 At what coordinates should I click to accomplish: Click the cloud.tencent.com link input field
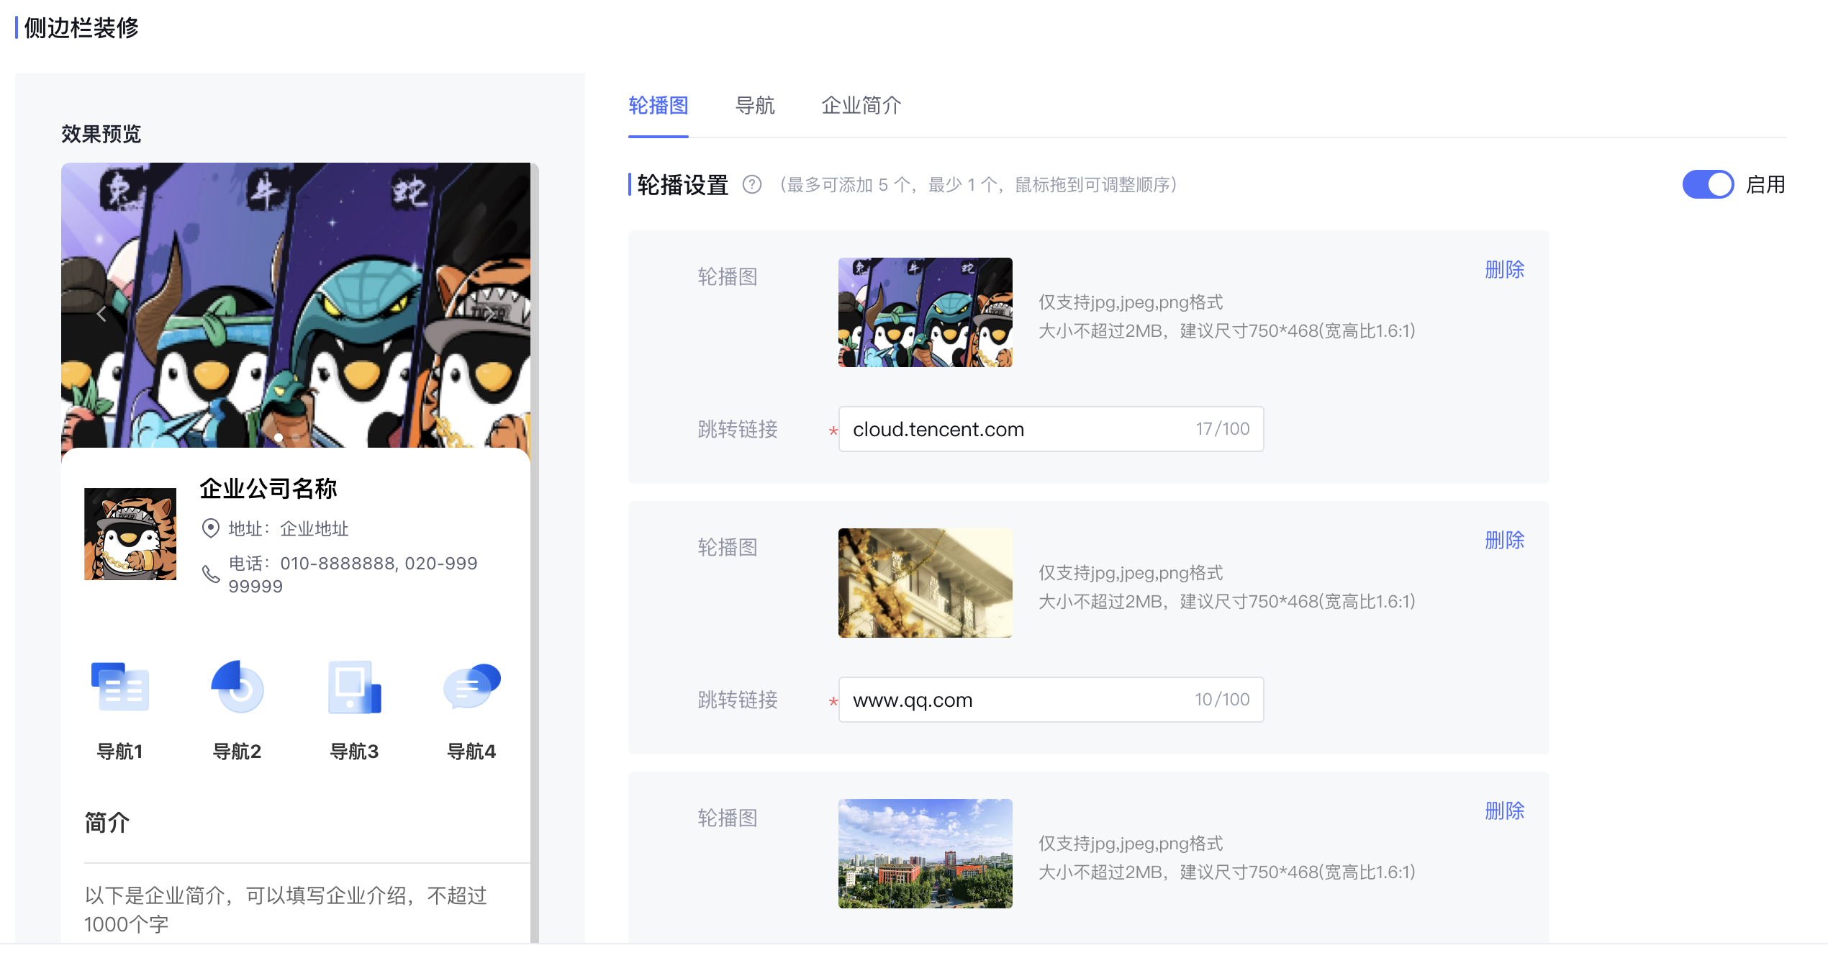tap(1051, 429)
